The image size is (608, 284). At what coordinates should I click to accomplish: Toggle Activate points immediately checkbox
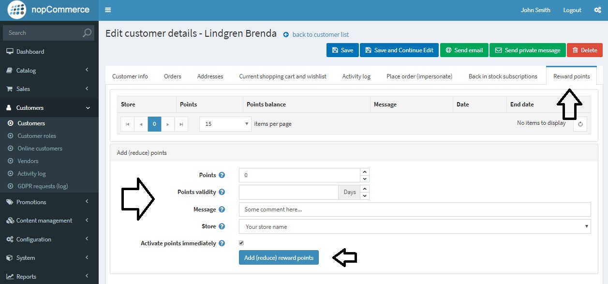241,243
